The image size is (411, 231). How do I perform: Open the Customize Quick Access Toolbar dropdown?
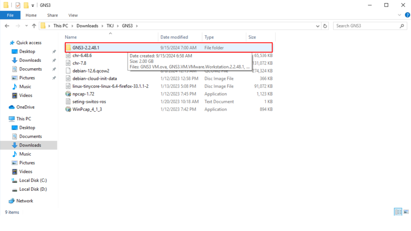(33, 5)
